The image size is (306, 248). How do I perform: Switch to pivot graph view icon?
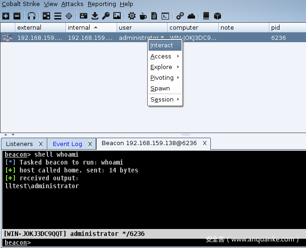pyautogui.click(x=46, y=16)
